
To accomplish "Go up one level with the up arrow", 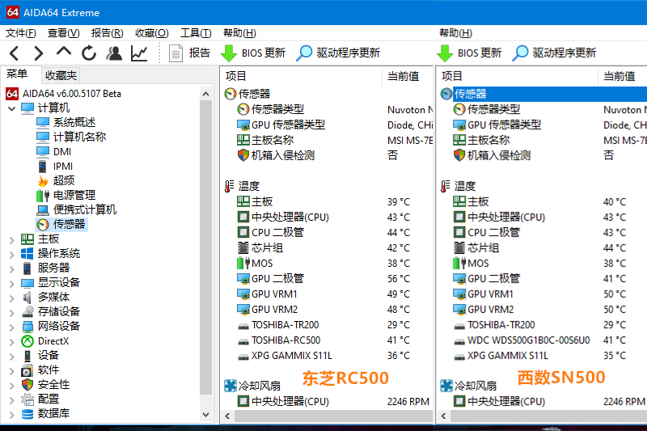I will click(x=64, y=52).
